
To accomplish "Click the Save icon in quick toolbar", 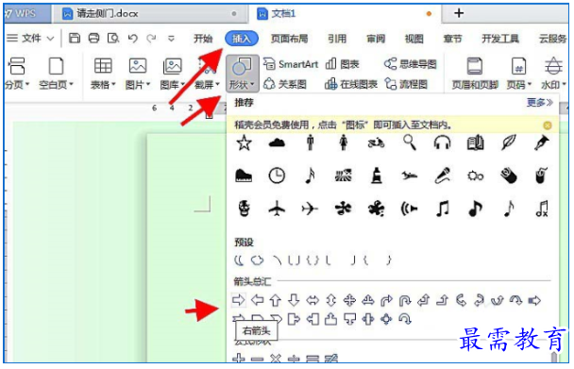I will coord(75,38).
